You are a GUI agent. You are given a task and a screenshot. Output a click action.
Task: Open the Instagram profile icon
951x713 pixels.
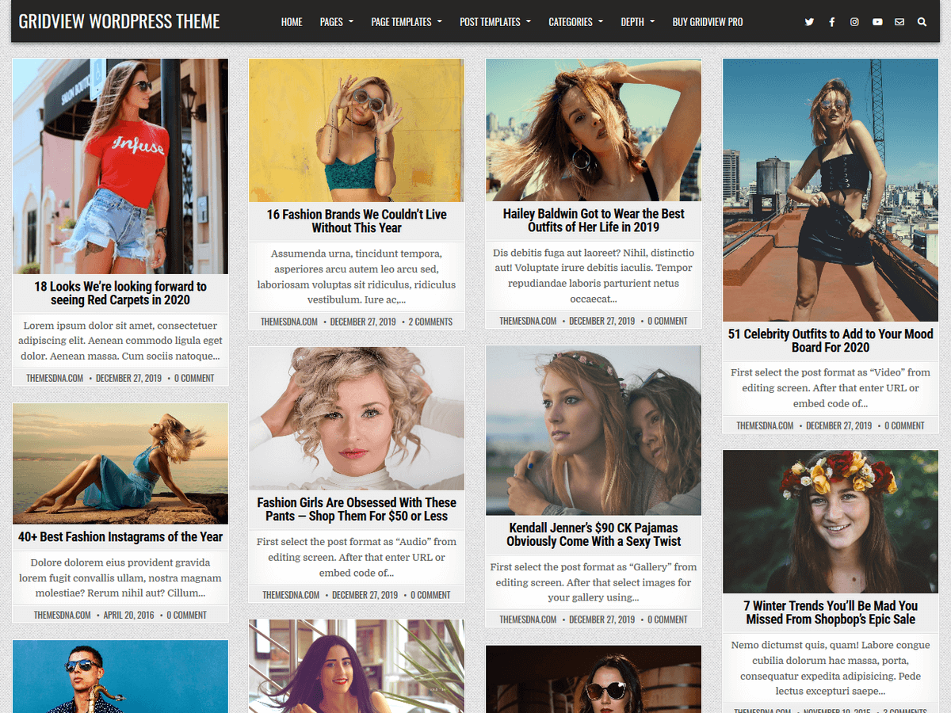click(854, 21)
